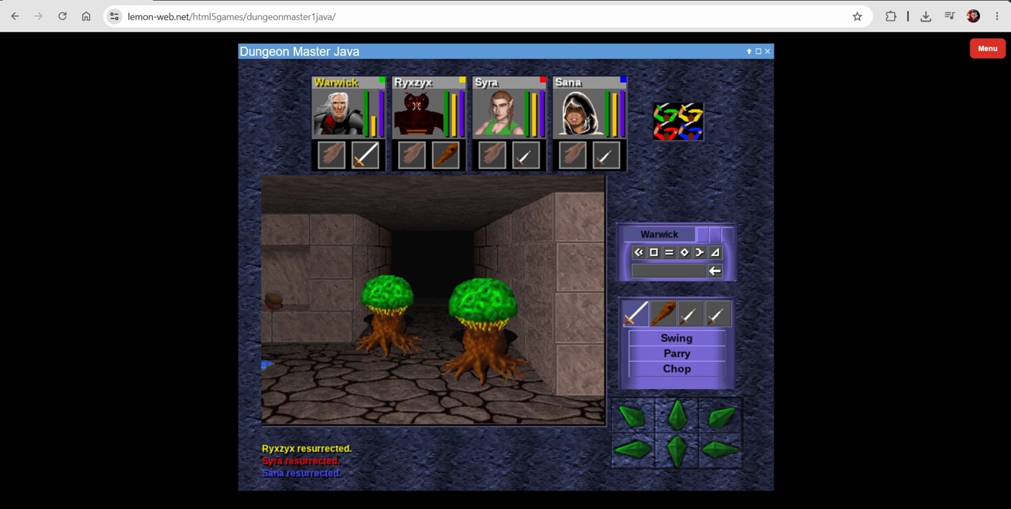
Task: Select the square spell rune
Action: coord(654,252)
